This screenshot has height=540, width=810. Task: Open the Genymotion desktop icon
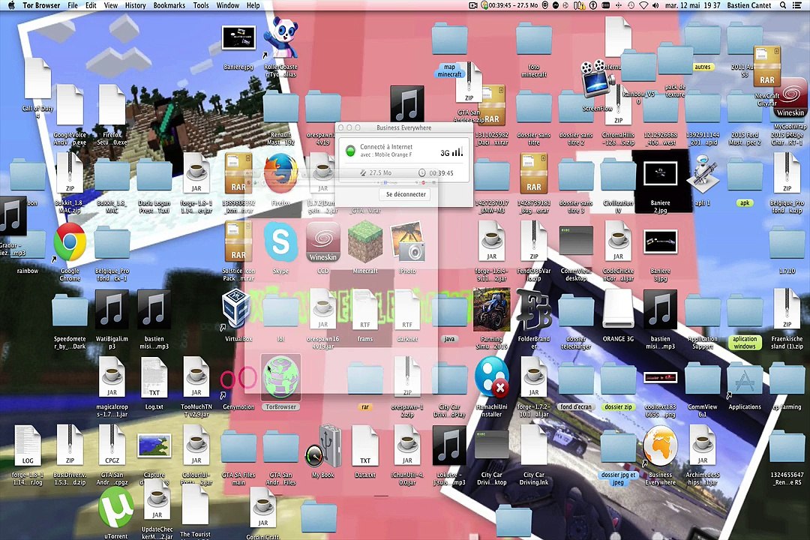coord(238,379)
